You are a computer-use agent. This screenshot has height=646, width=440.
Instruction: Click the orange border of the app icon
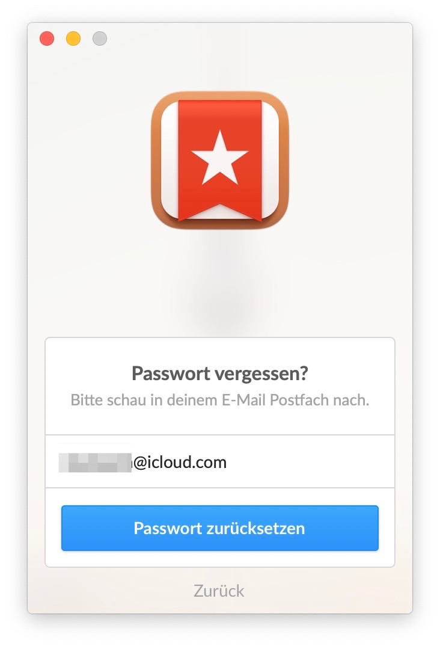(156, 160)
